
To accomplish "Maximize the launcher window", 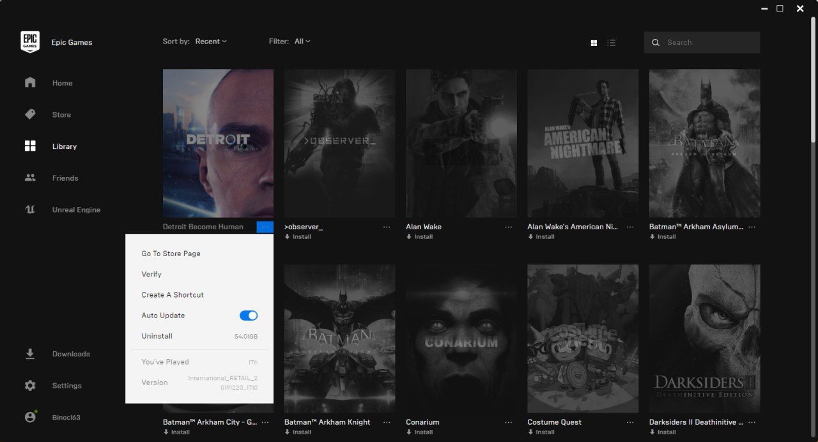I will 780,8.
